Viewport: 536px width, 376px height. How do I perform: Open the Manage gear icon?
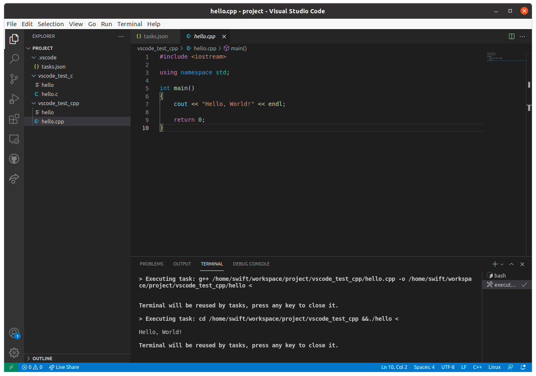14,353
